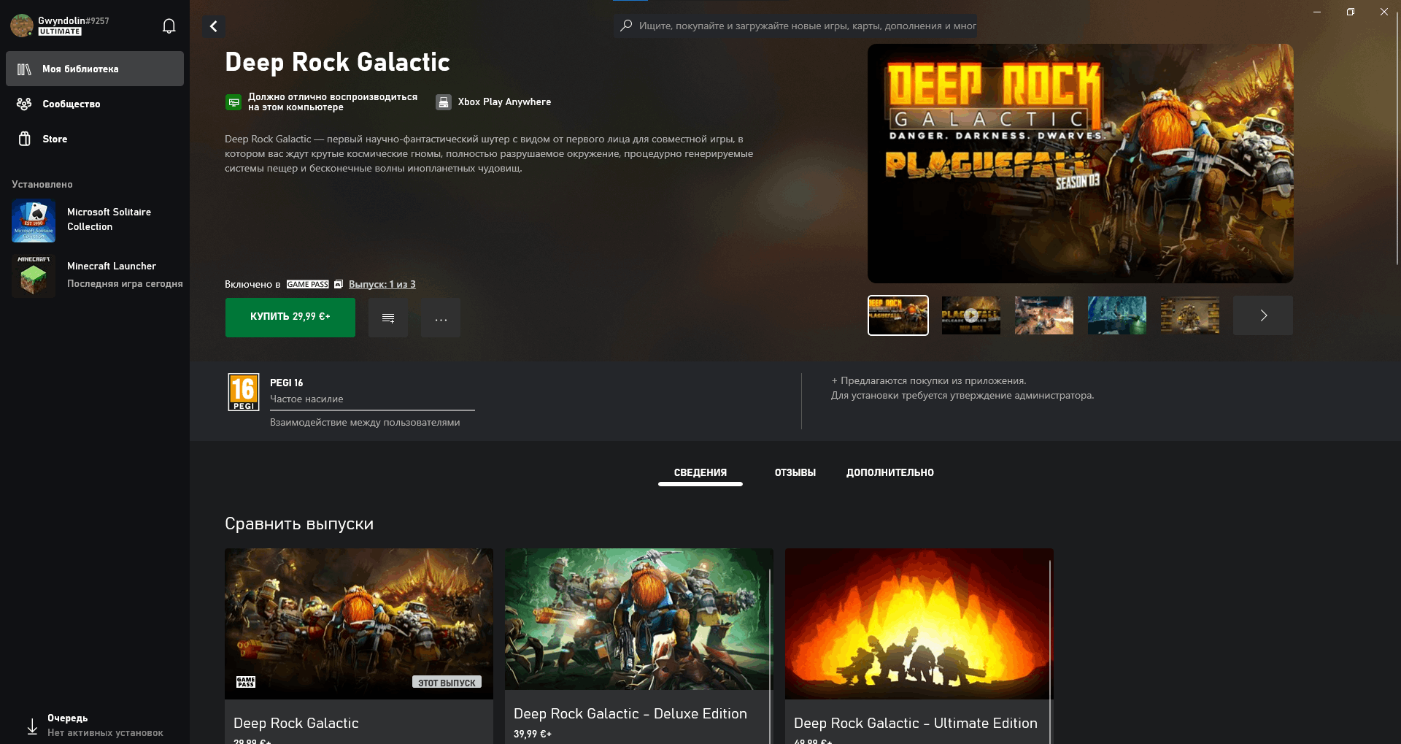Click the ULTIMATE membership badge
Image resolution: width=1401 pixels, height=744 pixels.
(x=60, y=31)
